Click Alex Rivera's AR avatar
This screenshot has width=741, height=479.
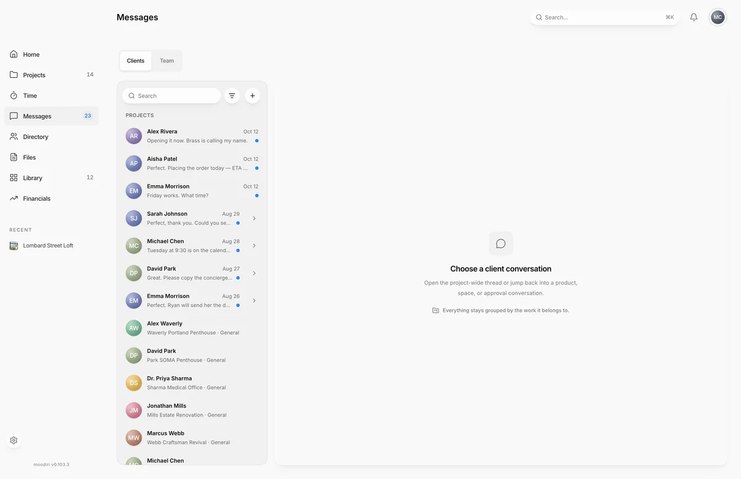[134, 136]
